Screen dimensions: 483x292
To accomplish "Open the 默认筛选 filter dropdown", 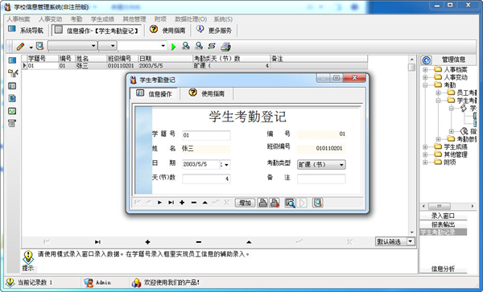I will tap(411, 241).
